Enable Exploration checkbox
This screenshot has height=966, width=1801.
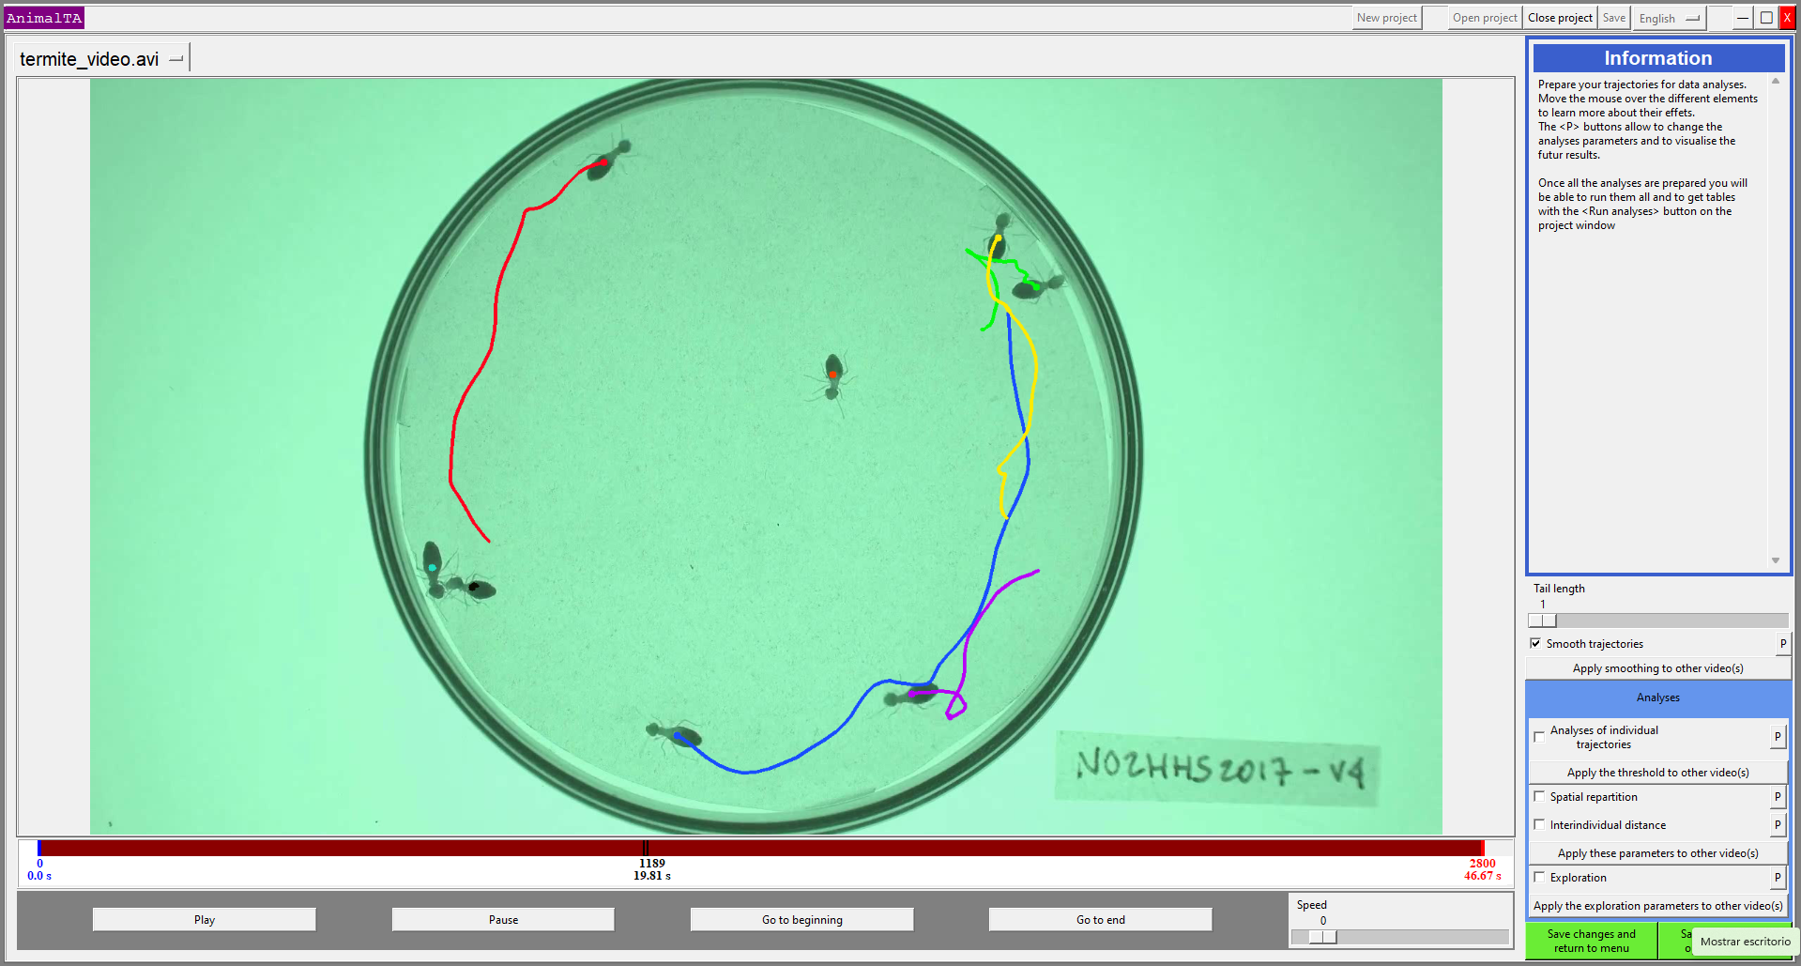[x=1539, y=877]
